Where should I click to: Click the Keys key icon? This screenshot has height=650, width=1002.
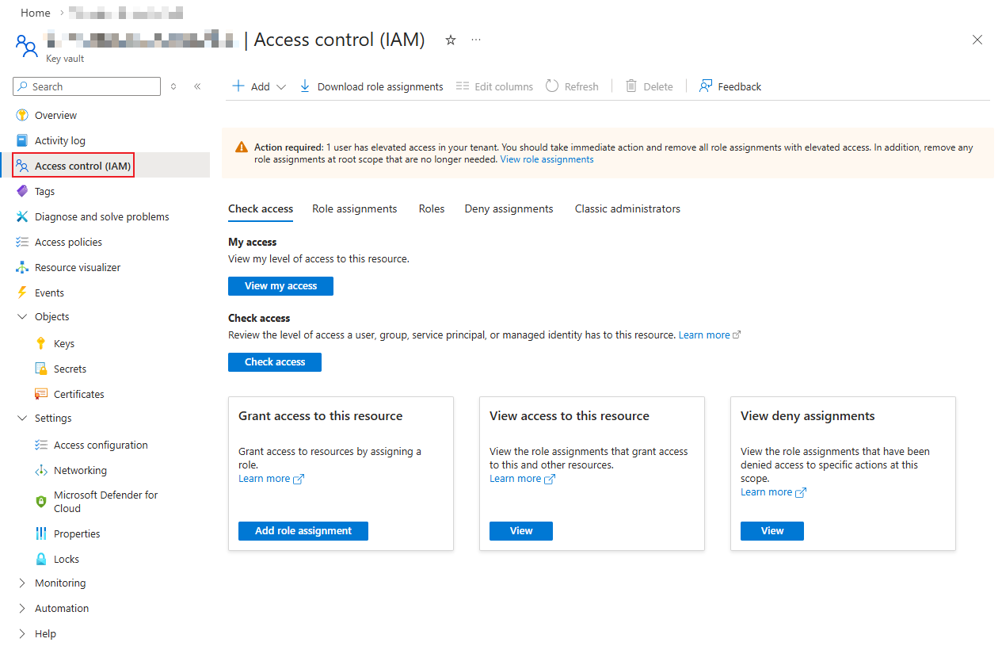41,343
